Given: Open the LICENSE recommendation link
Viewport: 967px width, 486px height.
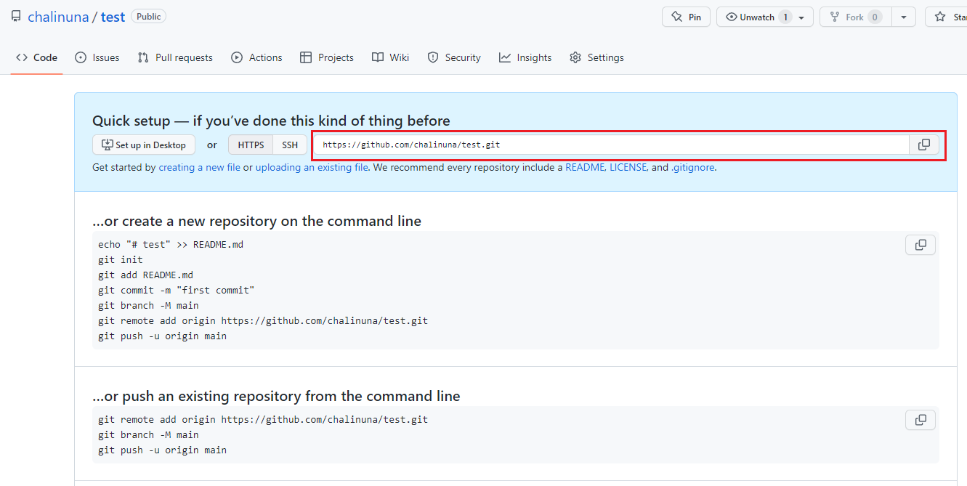Looking at the screenshot, I should (628, 167).
